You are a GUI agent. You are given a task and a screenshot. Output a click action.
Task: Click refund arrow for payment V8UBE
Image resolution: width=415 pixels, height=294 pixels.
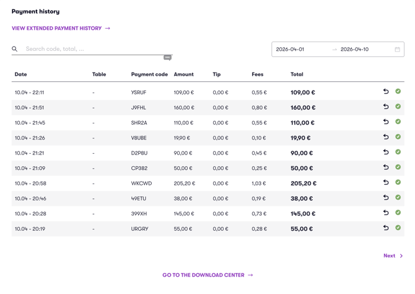coord(386,137)
